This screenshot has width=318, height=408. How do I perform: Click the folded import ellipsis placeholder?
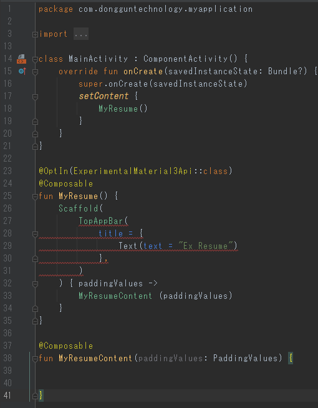[x=81, y=34]
